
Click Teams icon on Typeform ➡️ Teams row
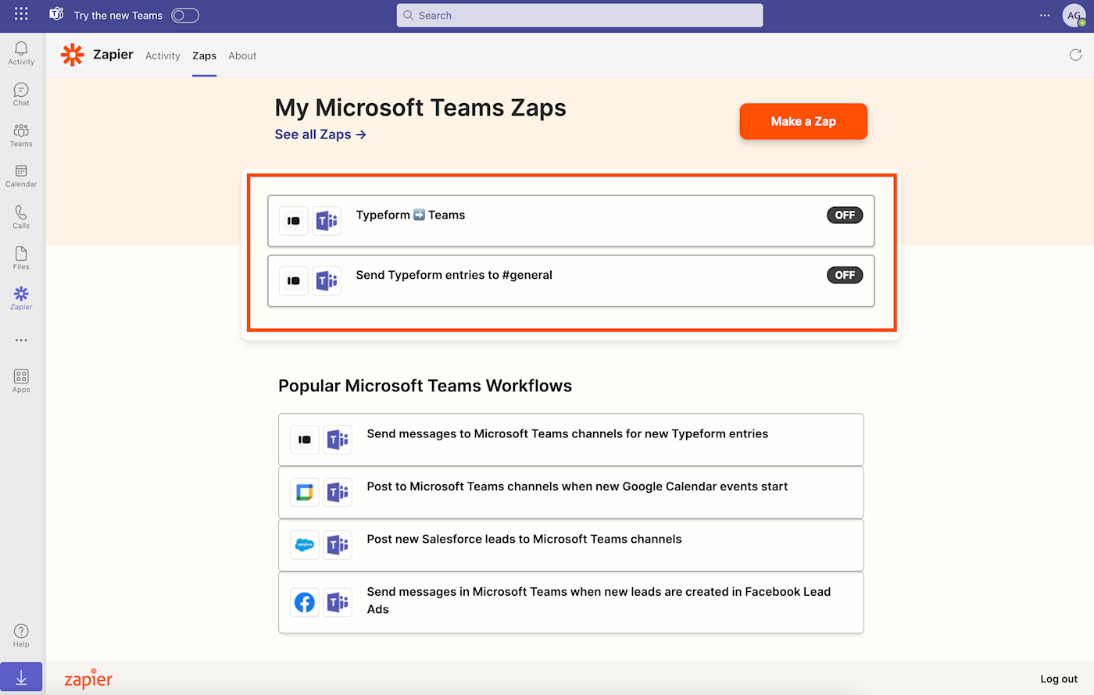coord(327,221)
